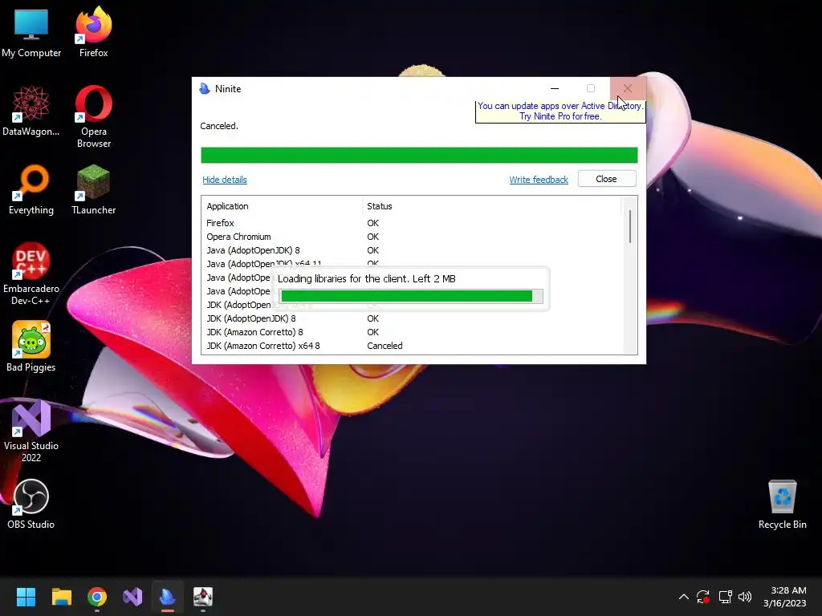Select the Opera Chromium row
822x616 pixels.
[x=412, y=237]
